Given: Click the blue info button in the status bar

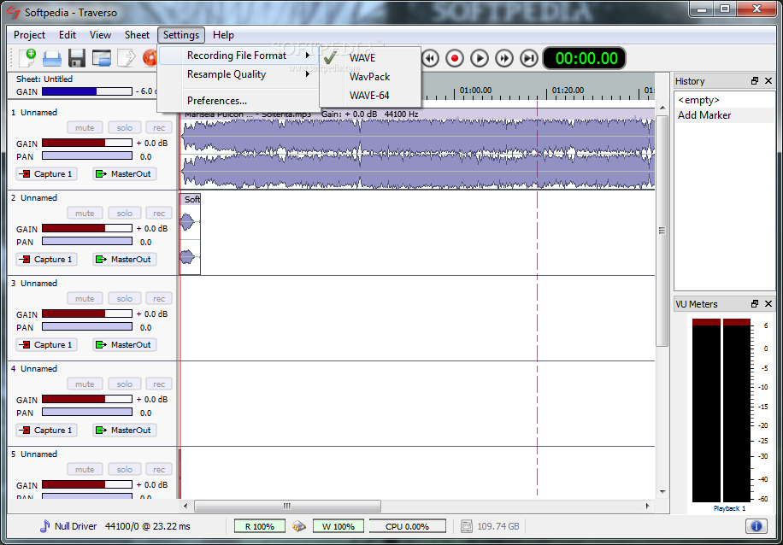Looking at the screenshot, I should tap(756, 526).
